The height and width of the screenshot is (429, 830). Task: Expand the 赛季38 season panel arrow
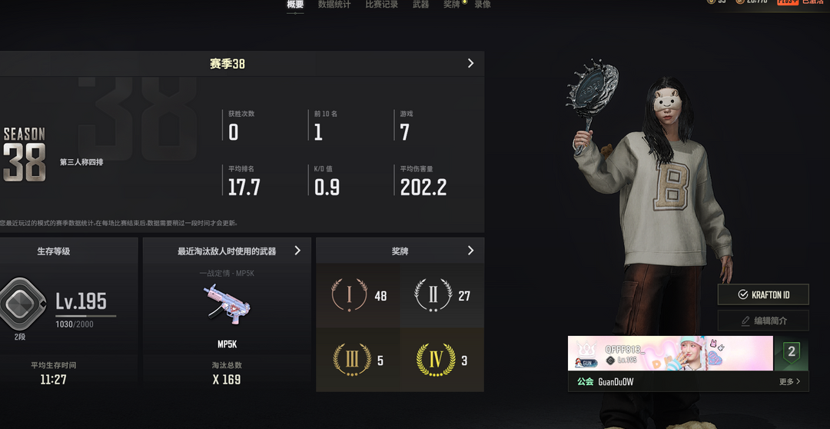(470, 64)
